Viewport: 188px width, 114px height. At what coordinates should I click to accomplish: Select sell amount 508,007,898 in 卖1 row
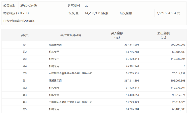(x=178, y=81)
